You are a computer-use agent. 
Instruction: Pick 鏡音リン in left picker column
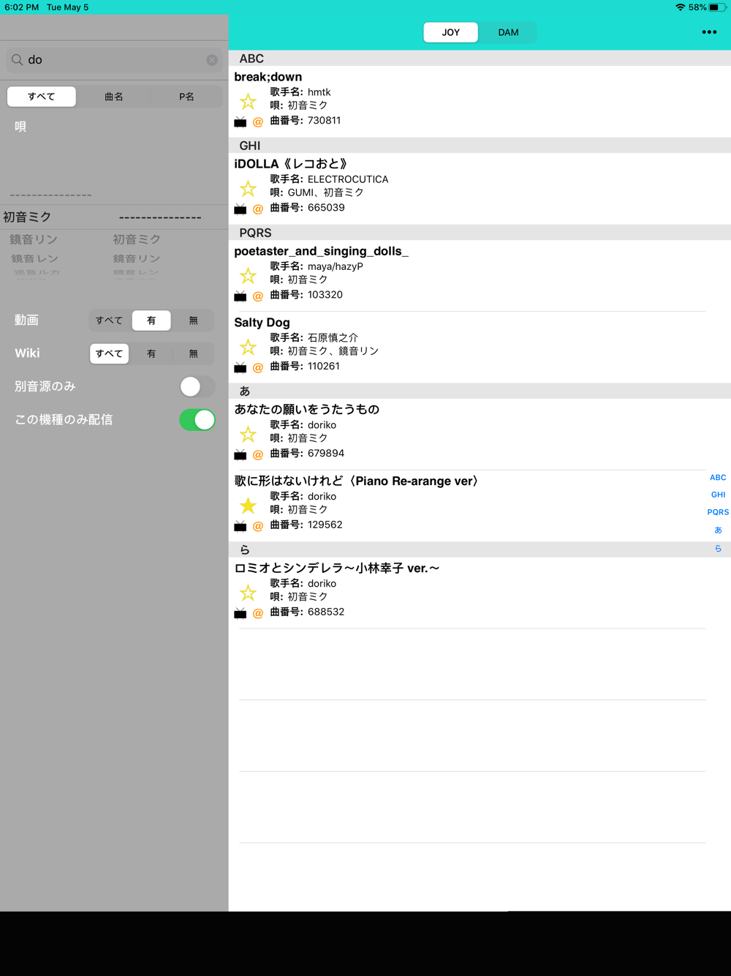(34, 239)
